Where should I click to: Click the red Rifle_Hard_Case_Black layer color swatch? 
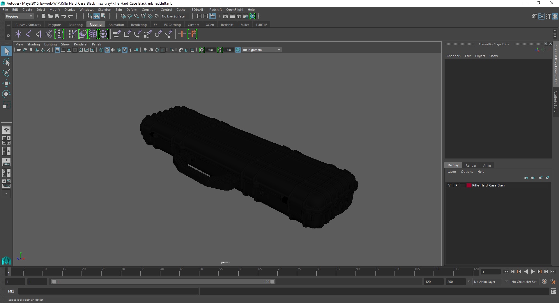pyautogui.click(x=469, y=185)
